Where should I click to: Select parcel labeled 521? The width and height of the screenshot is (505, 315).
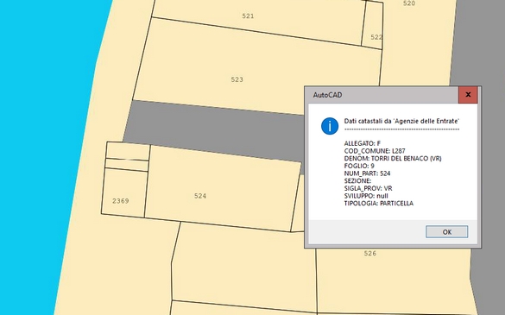[248, 16]
